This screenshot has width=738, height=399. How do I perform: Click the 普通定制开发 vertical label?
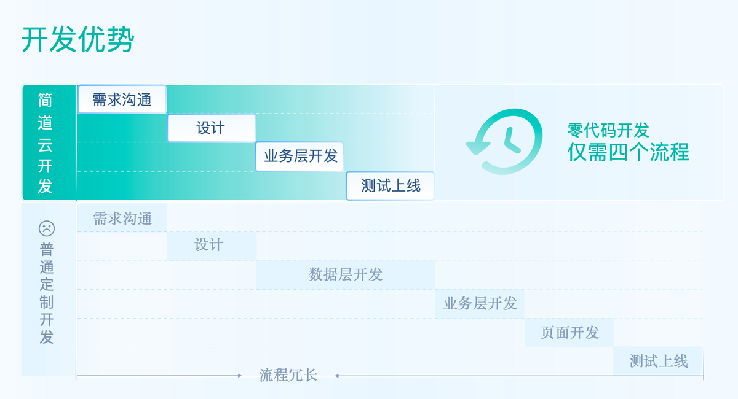point(47,293)
